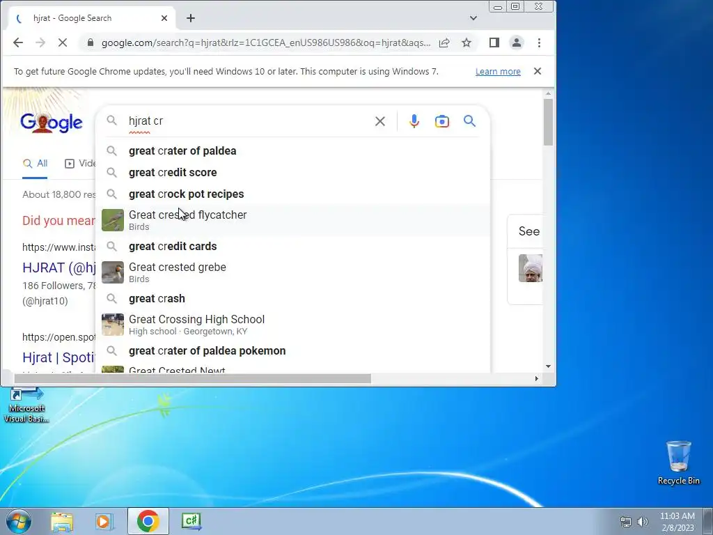Click the network tray icon
The height and width of the screenshot is (535, 713).
pyautogui.click(x=626, y=522)
